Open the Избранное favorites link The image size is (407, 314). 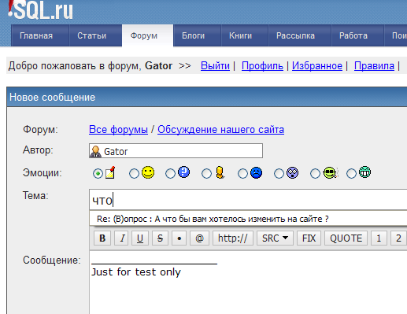point(317,65)
